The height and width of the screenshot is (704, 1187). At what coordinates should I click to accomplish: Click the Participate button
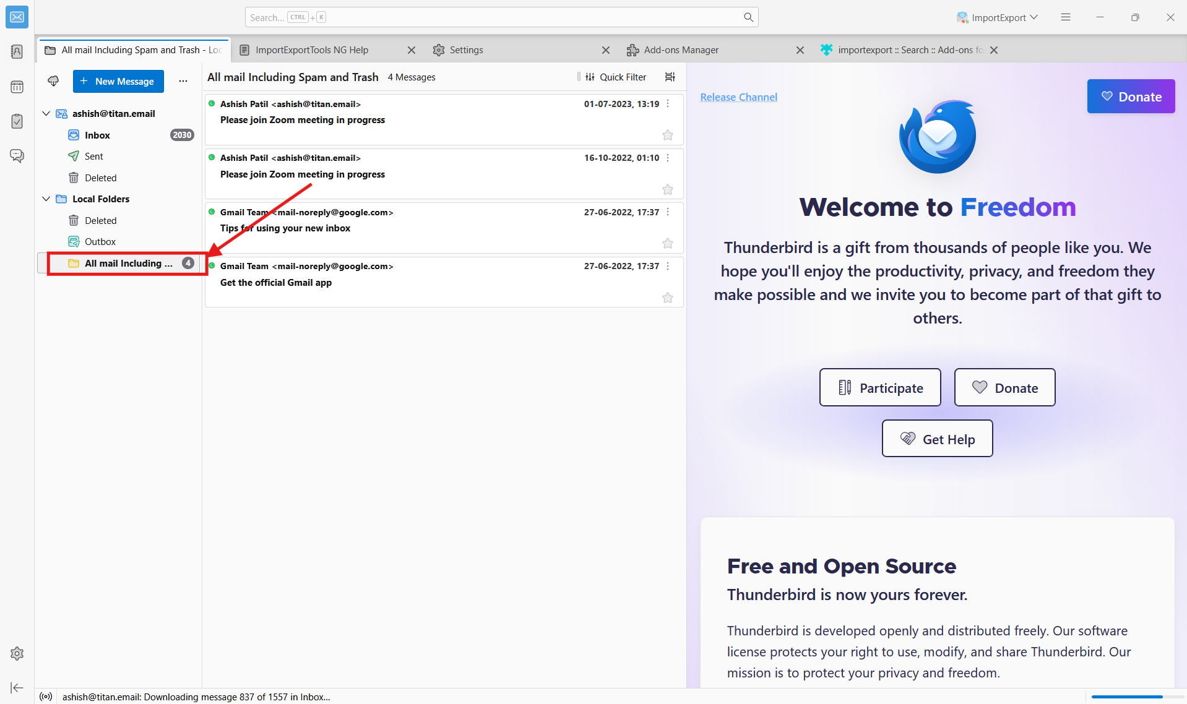tap(880, 387)
